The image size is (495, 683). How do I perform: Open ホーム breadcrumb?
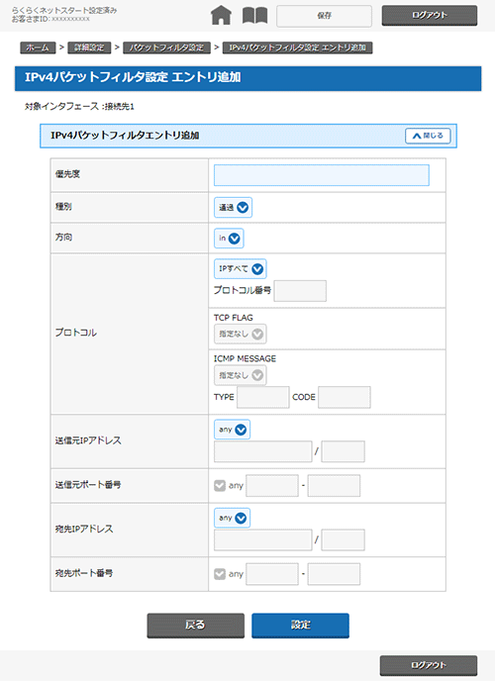click(x=38, y=48)
